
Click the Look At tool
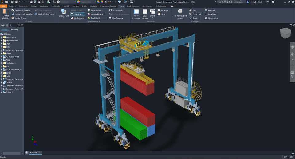[210, 10]
